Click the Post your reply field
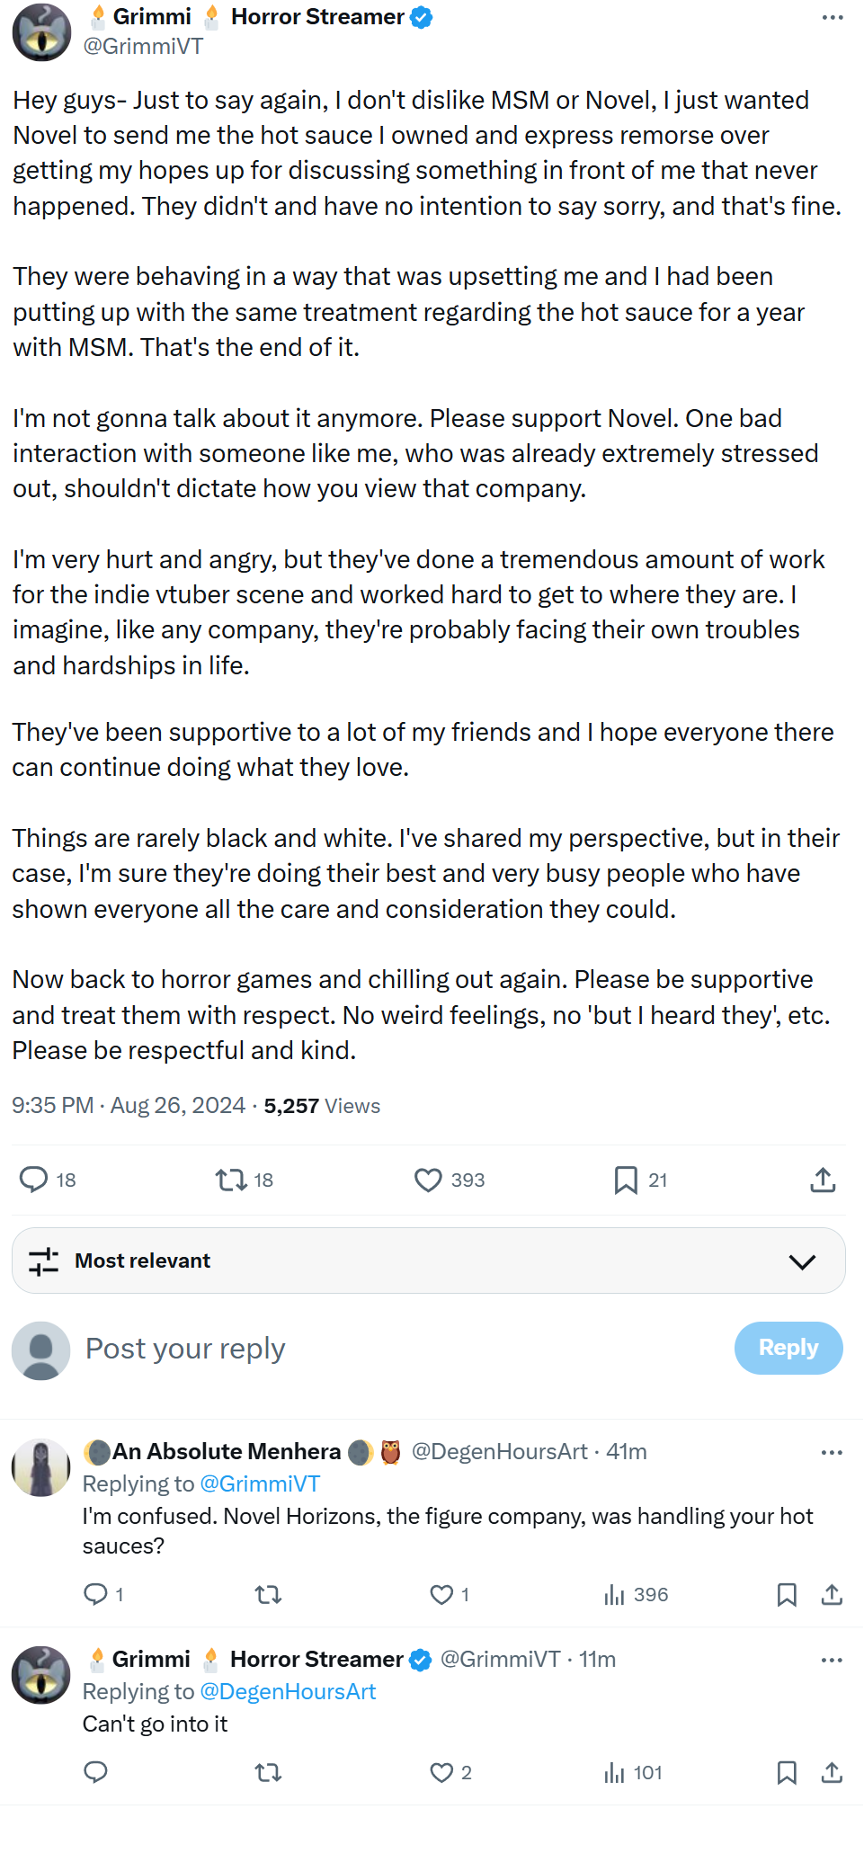This screenshot has width=864, height=1853. (360, 1349)
